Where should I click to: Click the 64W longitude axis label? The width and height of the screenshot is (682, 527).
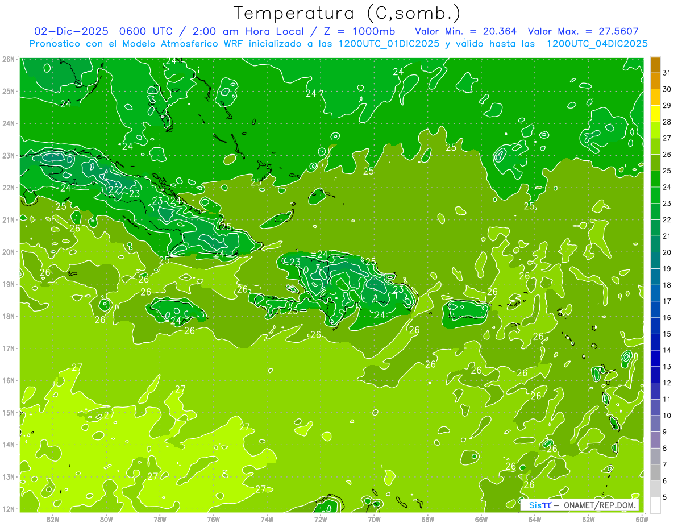[535, 519]
